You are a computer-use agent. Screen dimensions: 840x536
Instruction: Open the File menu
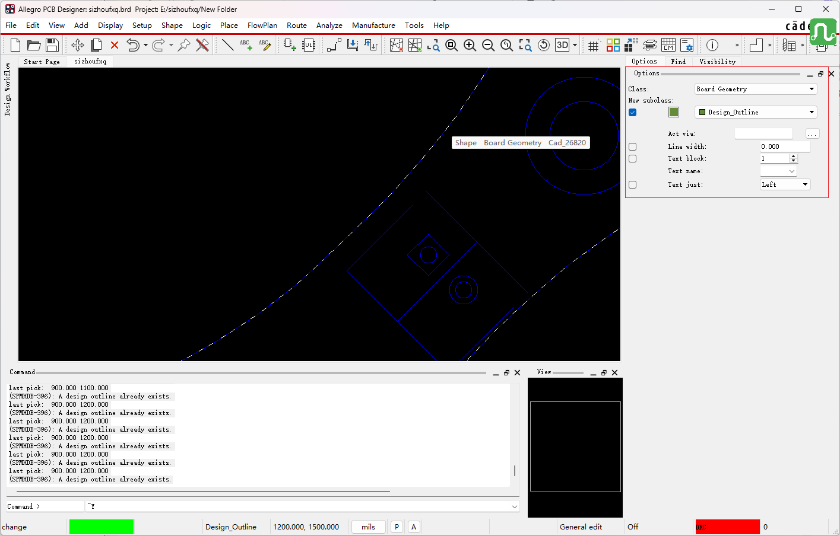11,25
